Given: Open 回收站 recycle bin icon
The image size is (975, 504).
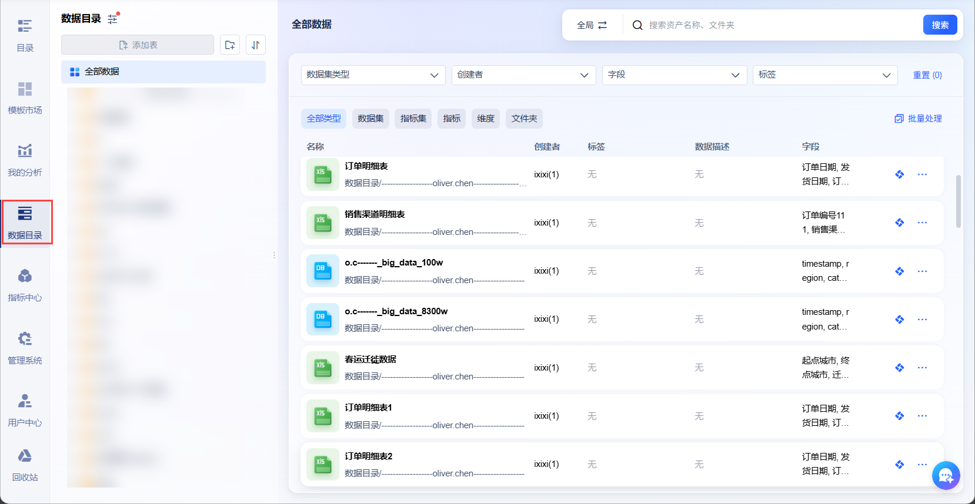Looking at the screenshot, I should click(25, 465).
